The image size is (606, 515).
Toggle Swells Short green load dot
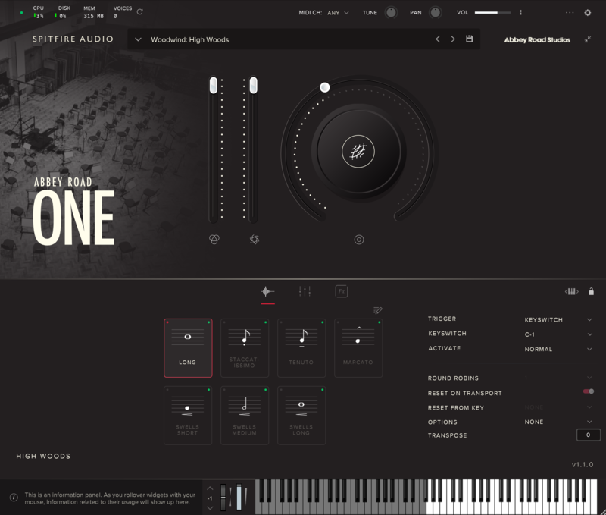click(x=209, y=390)
